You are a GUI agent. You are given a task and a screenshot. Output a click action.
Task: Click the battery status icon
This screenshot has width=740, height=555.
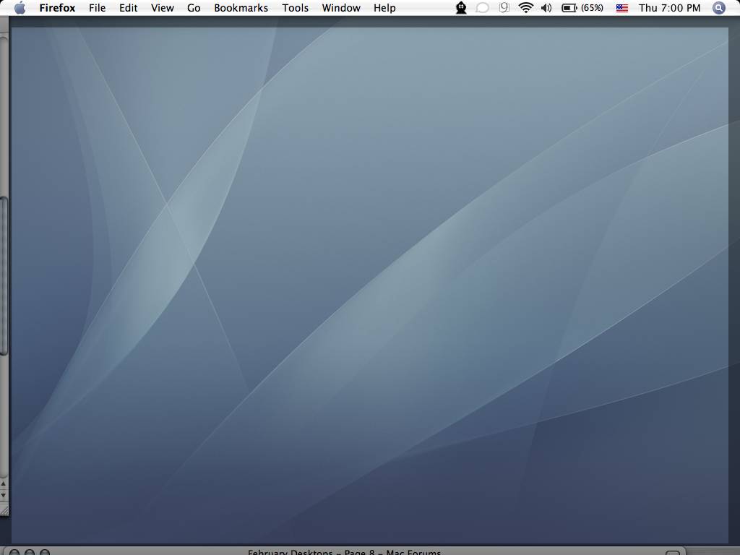569,8
